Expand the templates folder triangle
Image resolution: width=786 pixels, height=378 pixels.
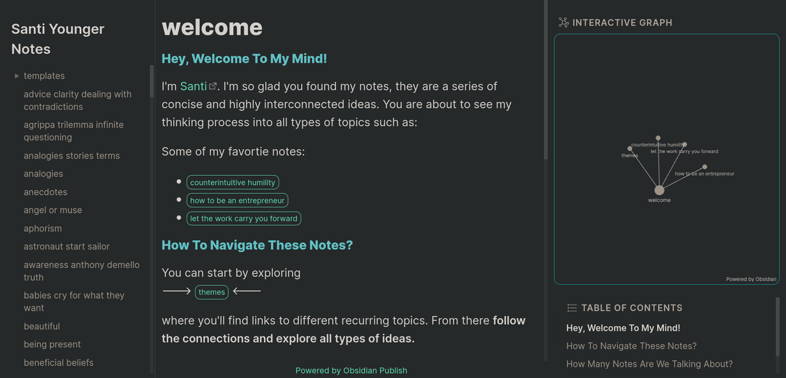point(17,76)
